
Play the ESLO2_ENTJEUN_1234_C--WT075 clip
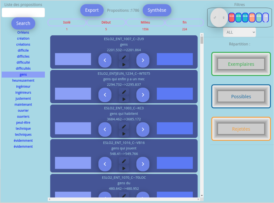pyautogui.click(x=124, y=99)
